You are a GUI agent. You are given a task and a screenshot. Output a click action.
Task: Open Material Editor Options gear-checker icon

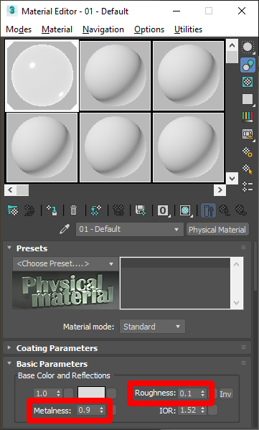pos(248,151)
